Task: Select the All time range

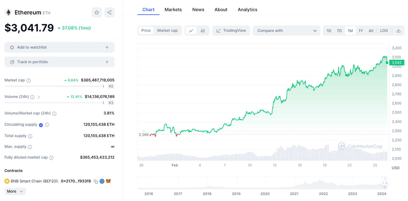Action: [371, 31]
